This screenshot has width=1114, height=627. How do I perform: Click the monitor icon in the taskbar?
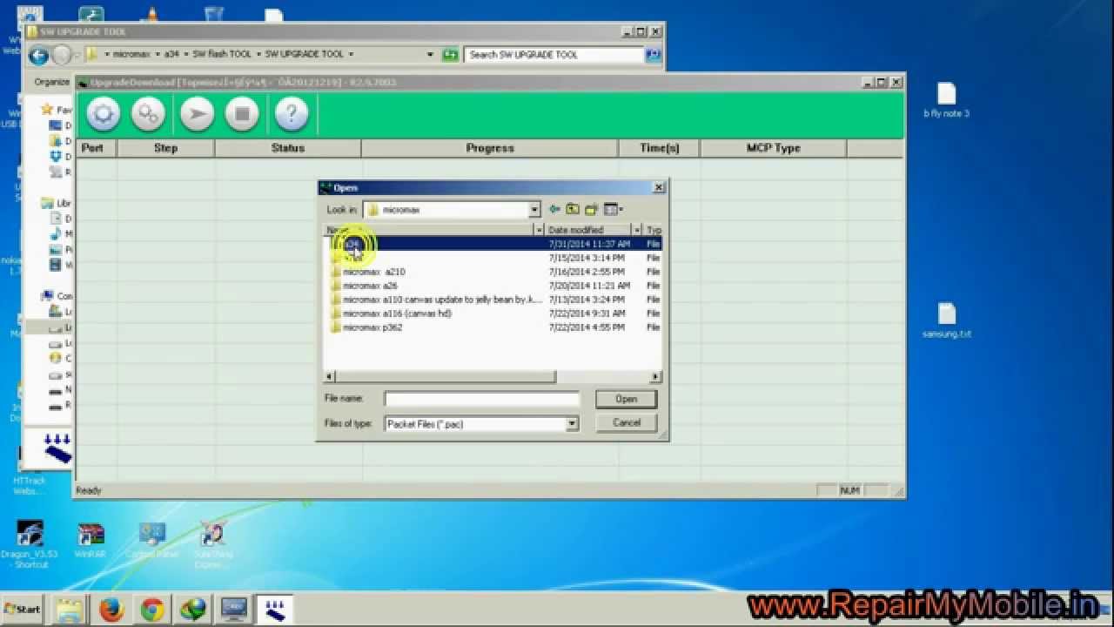(234, 610)
